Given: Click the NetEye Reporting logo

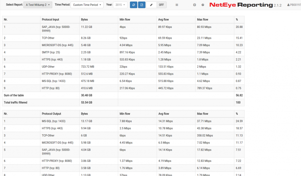Looking at the screenshot, I should (x=241, y=5).
